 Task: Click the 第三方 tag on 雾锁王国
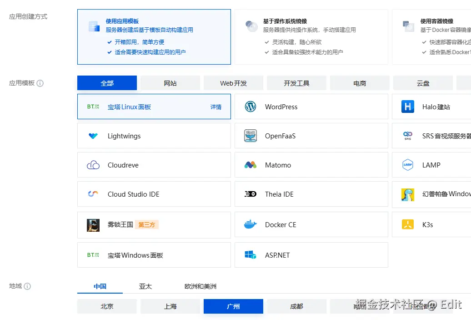point(146,225)
